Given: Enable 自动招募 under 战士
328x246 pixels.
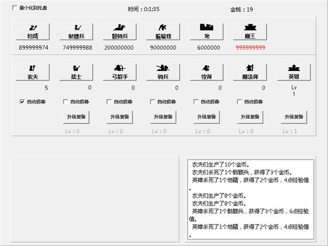Looking at the screenshot, I should [66, 101].
